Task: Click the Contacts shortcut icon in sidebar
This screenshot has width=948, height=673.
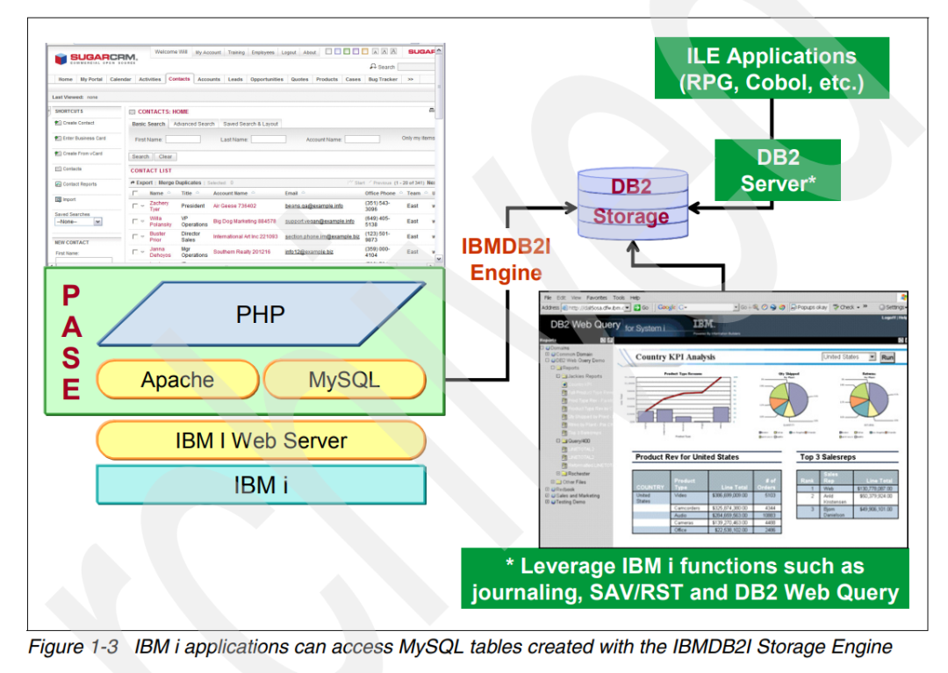Action: pos(58,169)
